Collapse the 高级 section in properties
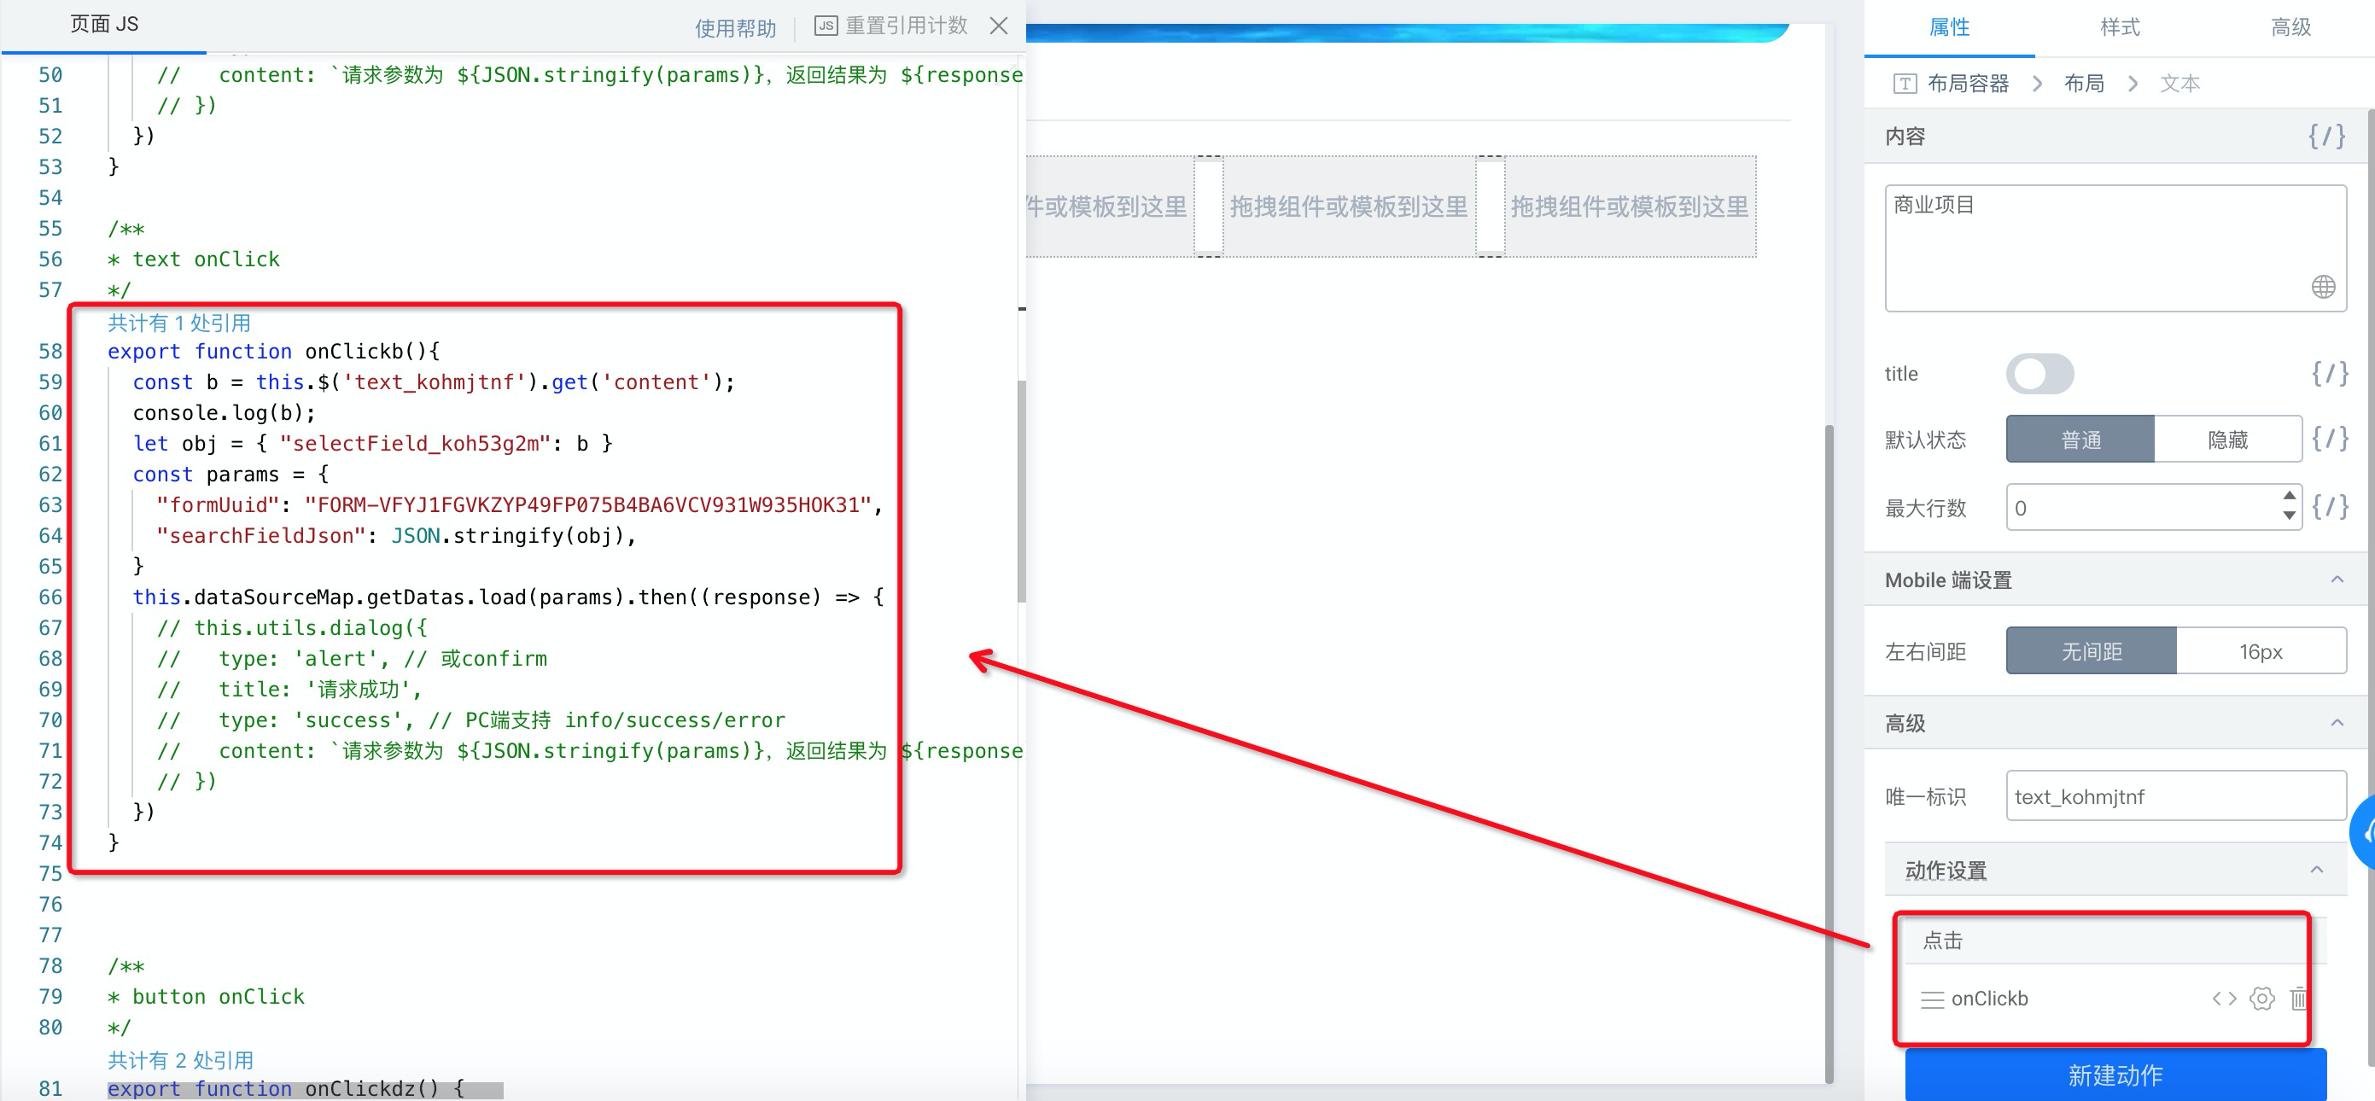 coord(2337,723)
